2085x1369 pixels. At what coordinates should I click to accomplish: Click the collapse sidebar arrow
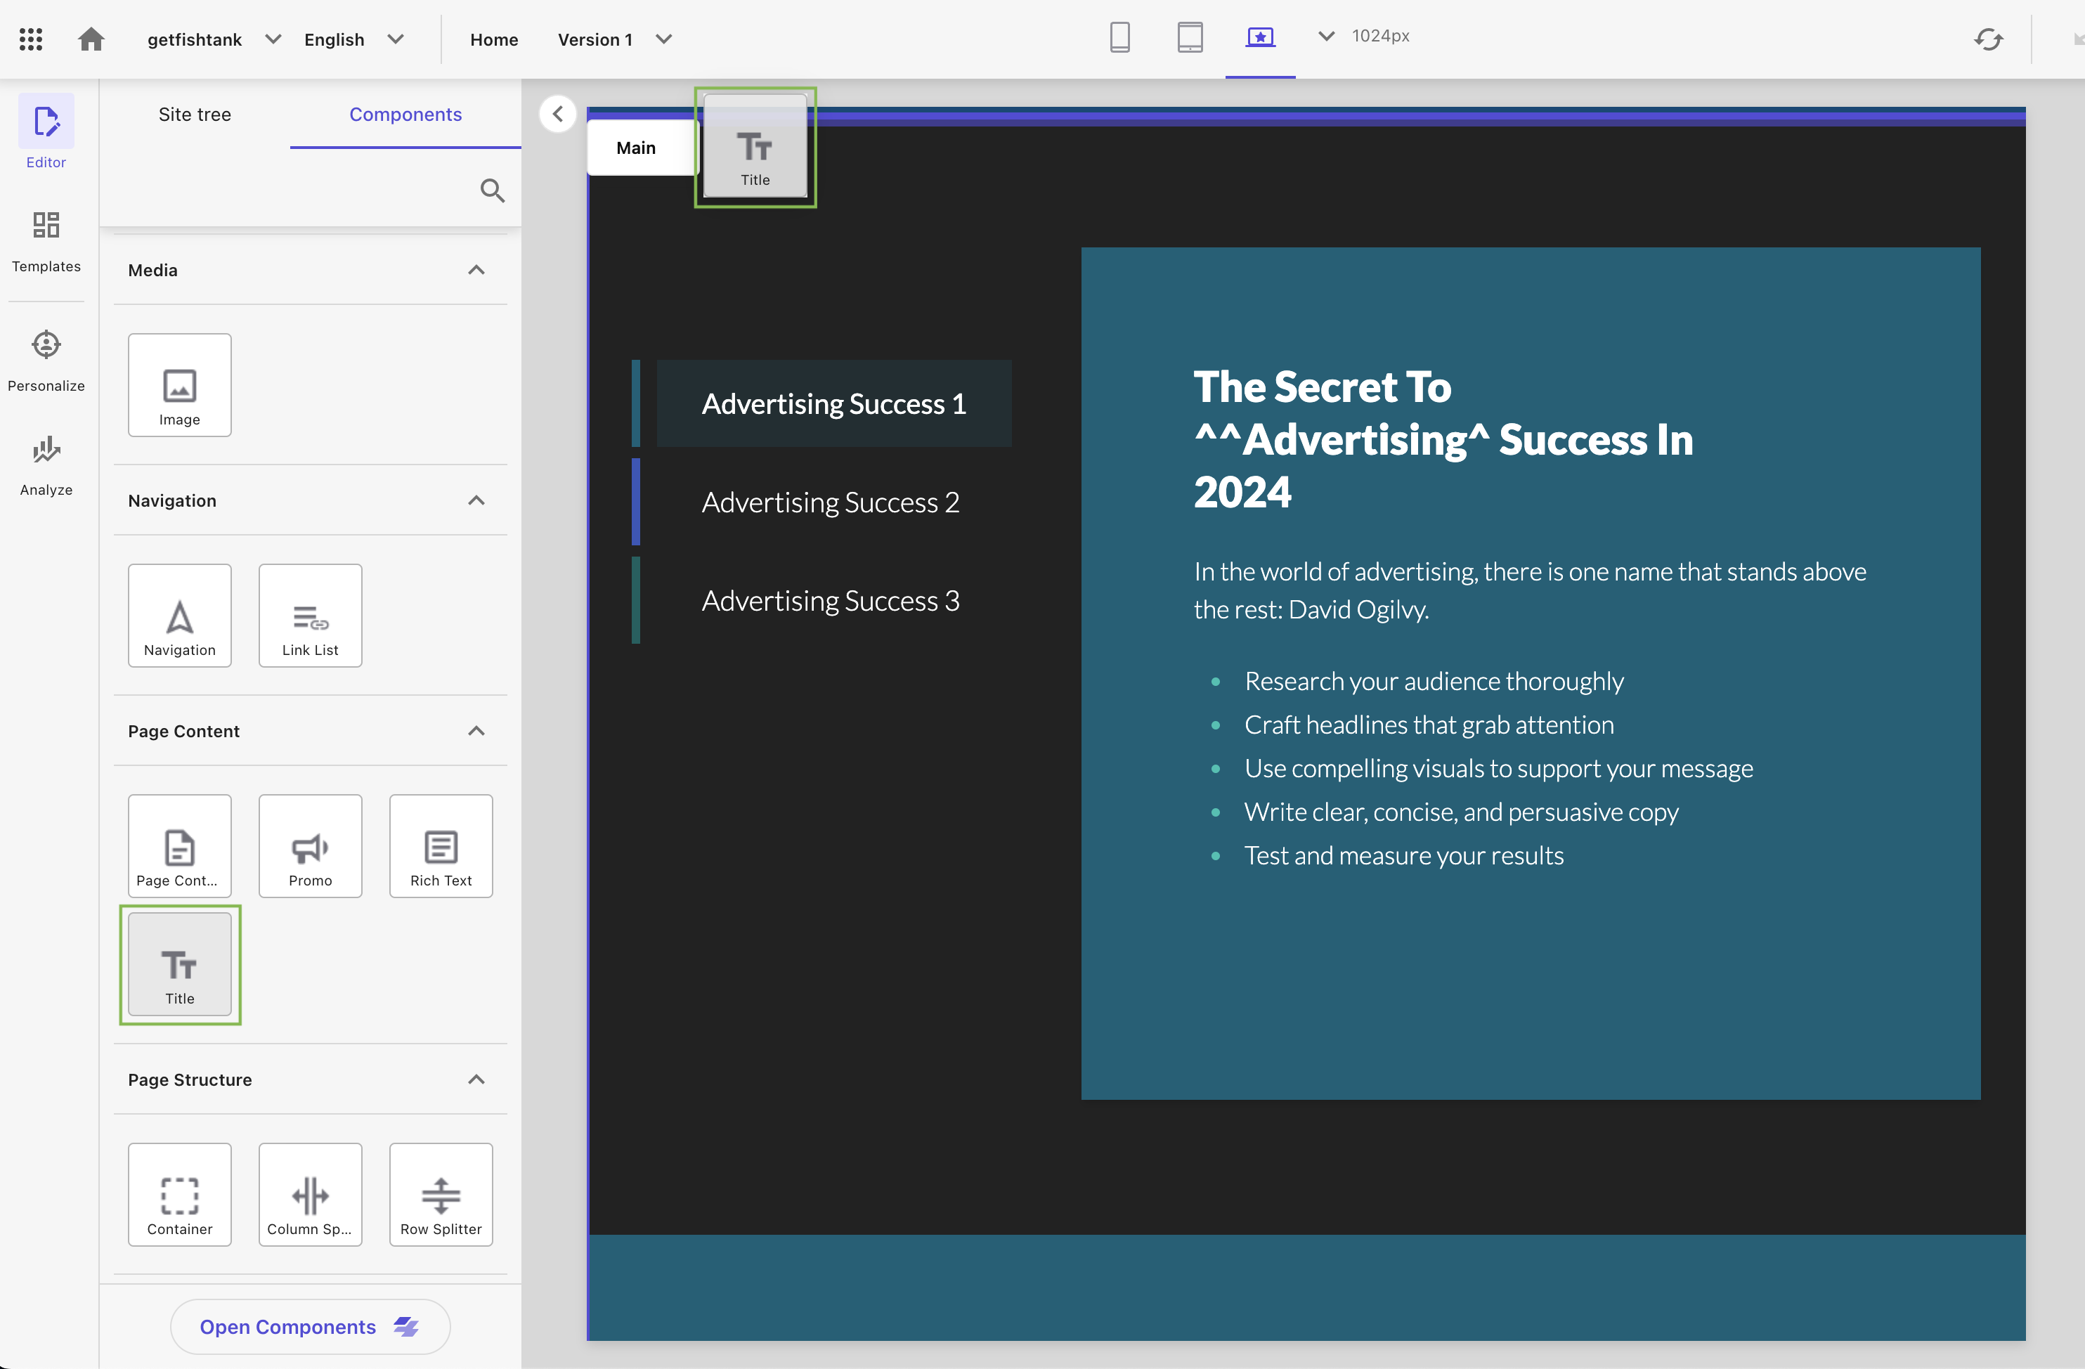(x=557, y=113)
